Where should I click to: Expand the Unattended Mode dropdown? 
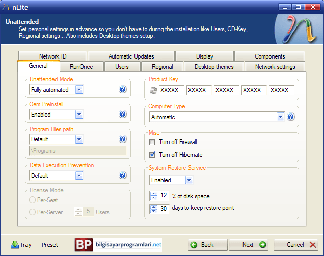click(79, 90)
